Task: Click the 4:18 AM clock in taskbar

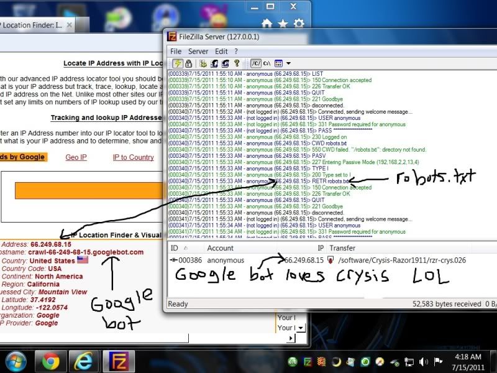Action: [468, 357]
